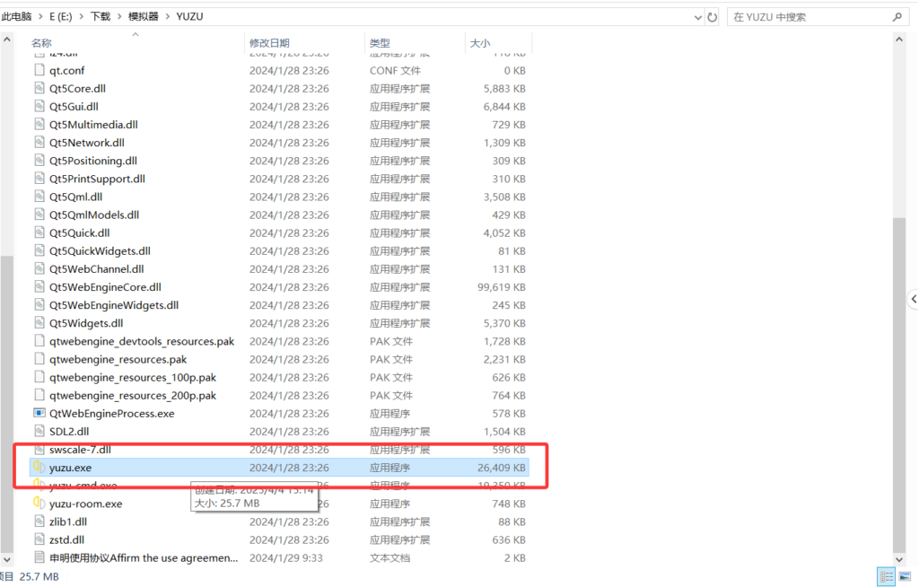This screenshot has width=919, height=587.
Task: Switch to details view layout icon
Action: coord(886,576)
